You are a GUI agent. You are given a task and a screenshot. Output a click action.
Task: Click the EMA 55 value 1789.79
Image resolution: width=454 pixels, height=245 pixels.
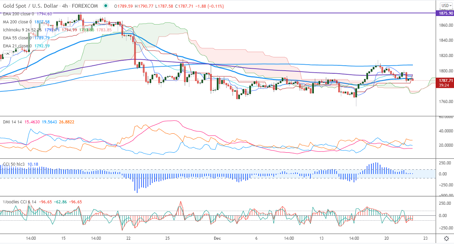pyautogui.click(x=42, y=38)
